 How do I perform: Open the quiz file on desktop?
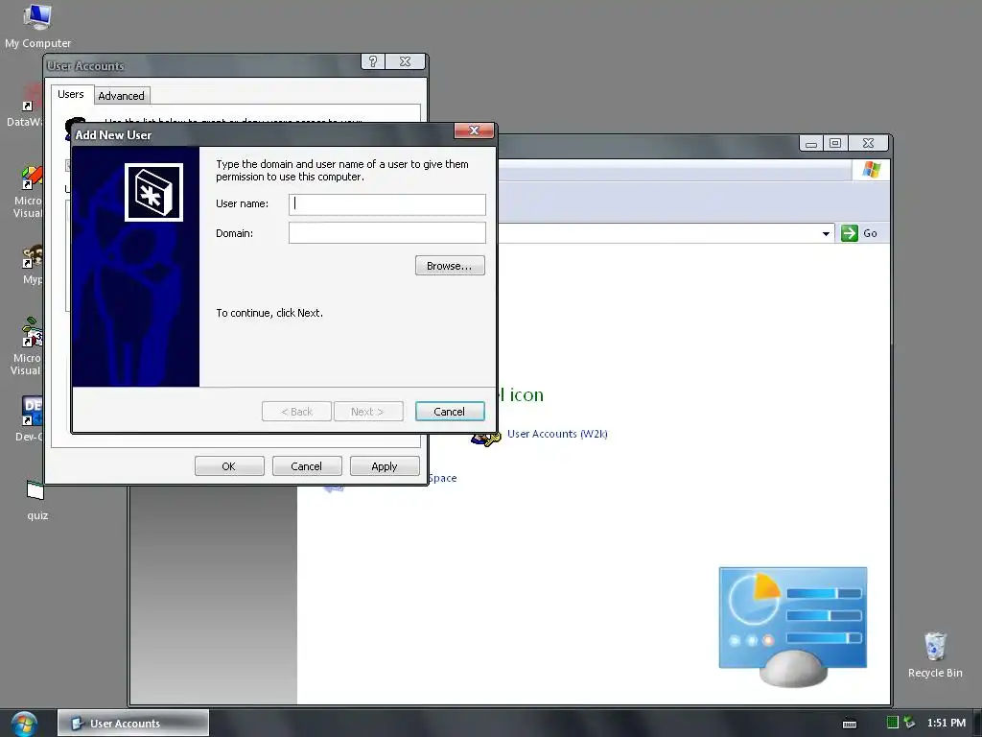(x=37, y=500)
